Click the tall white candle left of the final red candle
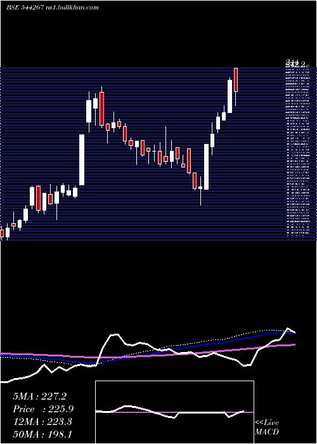This screenshot has width=317, height=444. point(230,96)
